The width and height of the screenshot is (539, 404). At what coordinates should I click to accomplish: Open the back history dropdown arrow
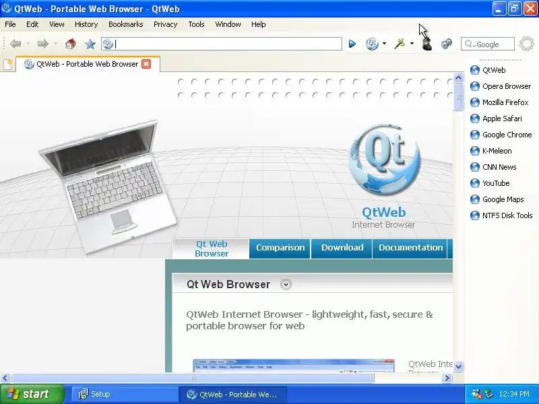point(28,44)
